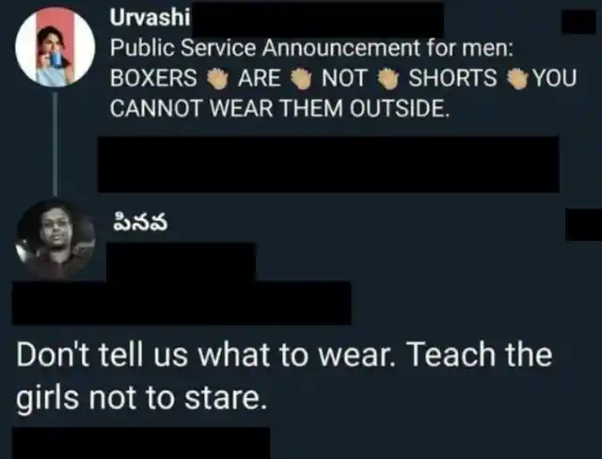Click the clap emoji after ARE
Viewport: 602px width, 459px height.
[x=302, y=79]
